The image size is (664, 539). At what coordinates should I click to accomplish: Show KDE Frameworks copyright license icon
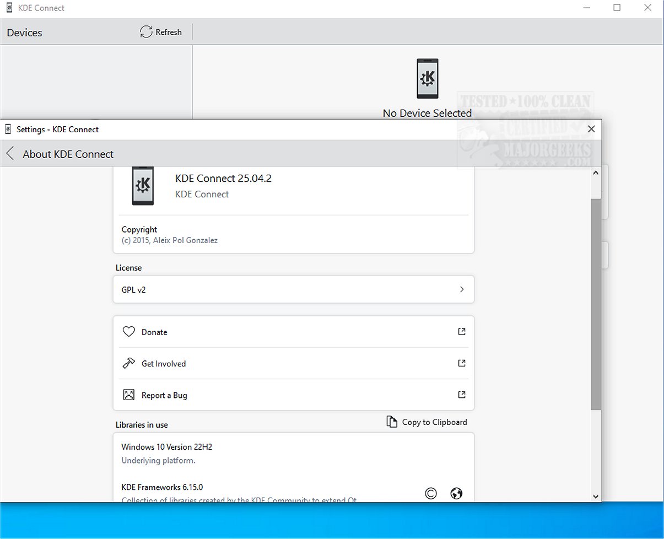pos(431,493)
